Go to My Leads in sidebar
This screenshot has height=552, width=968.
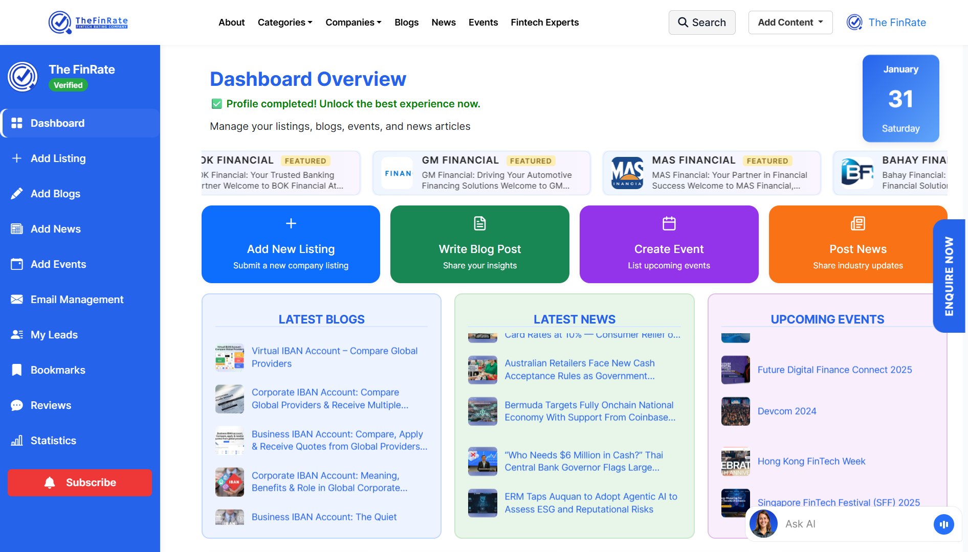point(54,335)
